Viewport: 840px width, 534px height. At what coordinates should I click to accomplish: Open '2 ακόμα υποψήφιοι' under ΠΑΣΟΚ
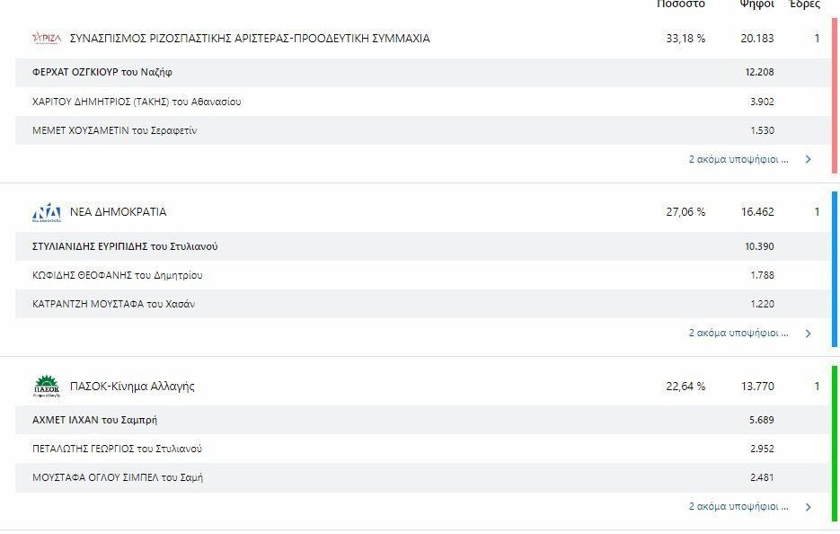738,506
